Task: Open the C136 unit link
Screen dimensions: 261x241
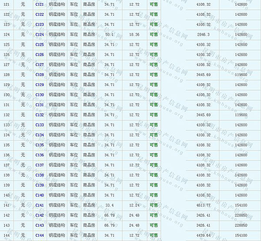Action: click(40, 155)
